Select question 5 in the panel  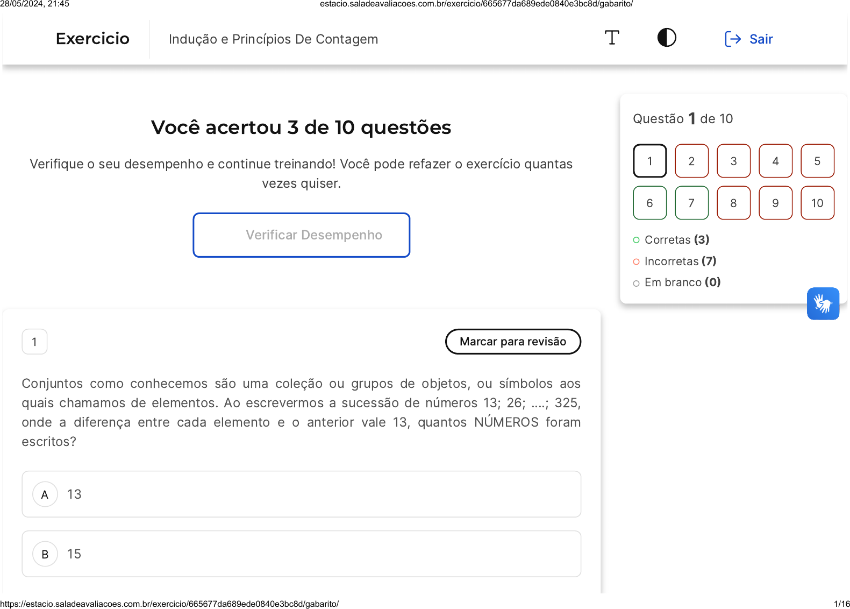(x=817, y=161)
